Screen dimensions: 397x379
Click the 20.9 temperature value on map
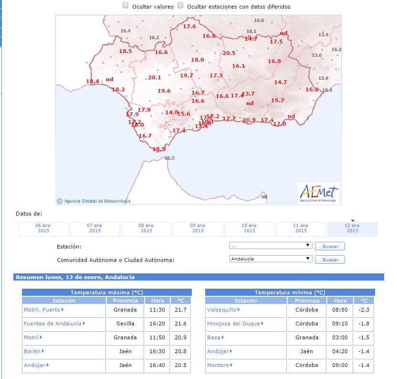[x=249, y=120]
